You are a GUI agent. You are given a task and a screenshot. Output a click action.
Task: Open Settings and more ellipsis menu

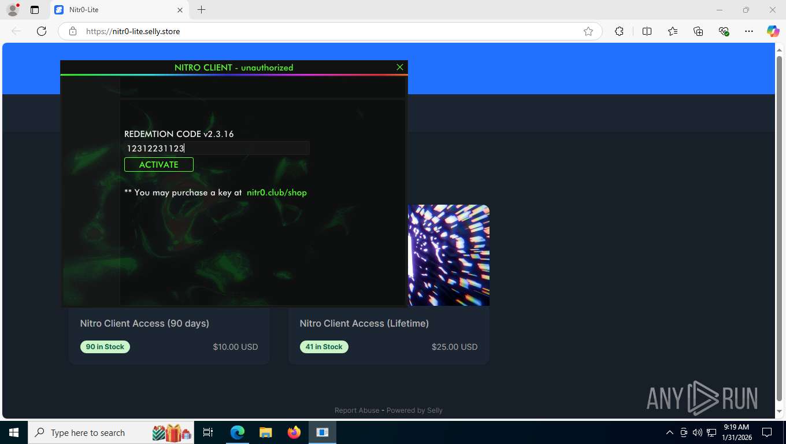pos(749,31)
